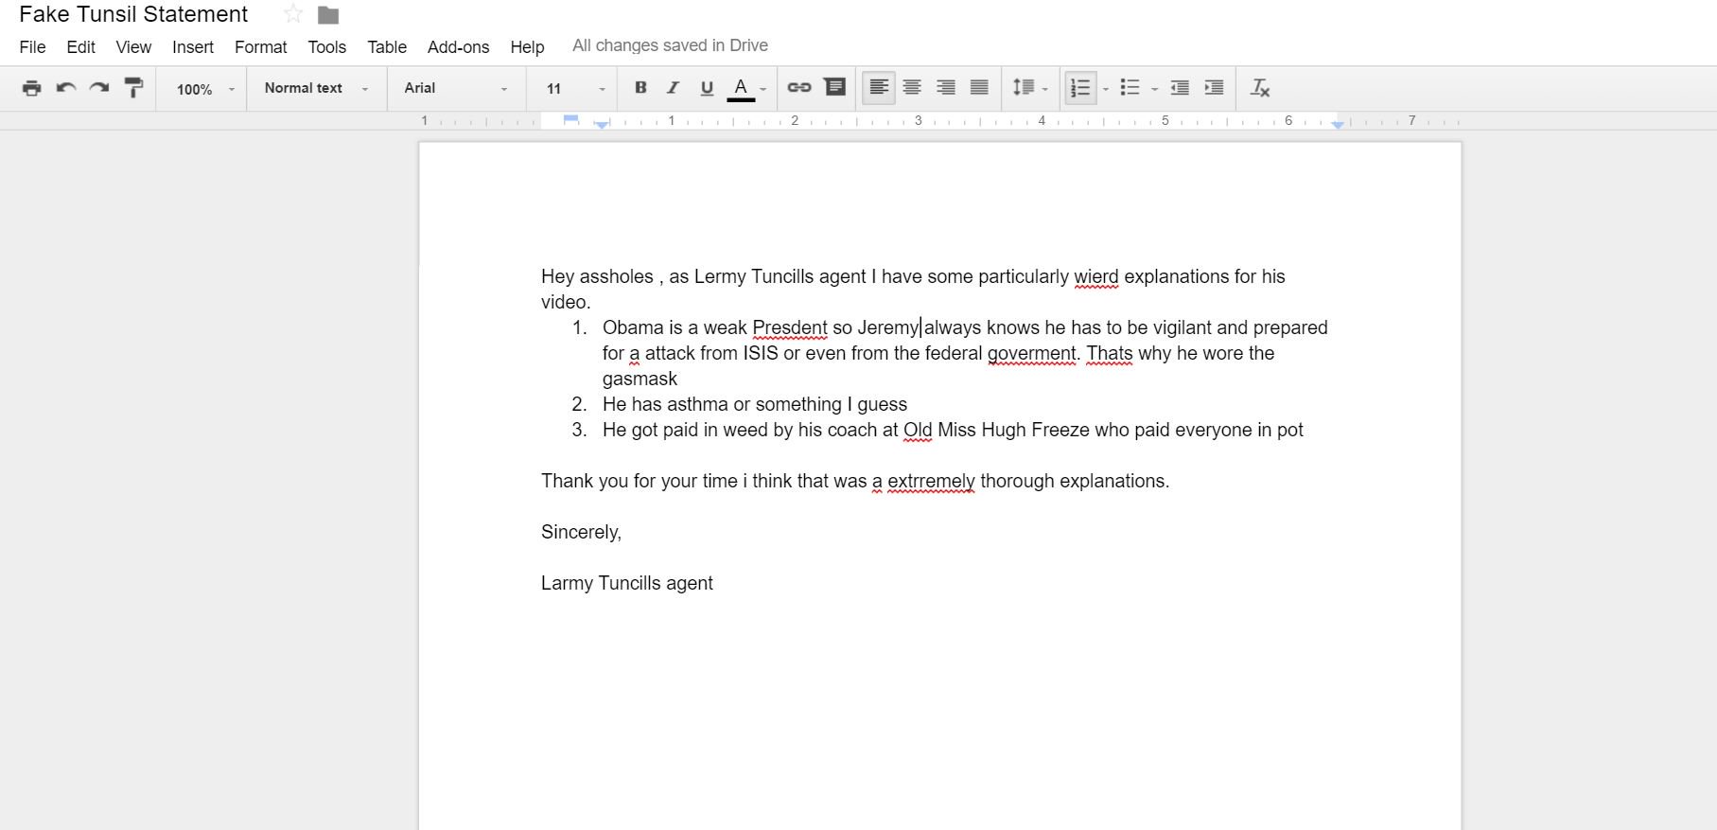Clear formatting with the Tx icon
Image resolution: width=1717 pixels, height=830 pixels.
[x=1260, y=88]
